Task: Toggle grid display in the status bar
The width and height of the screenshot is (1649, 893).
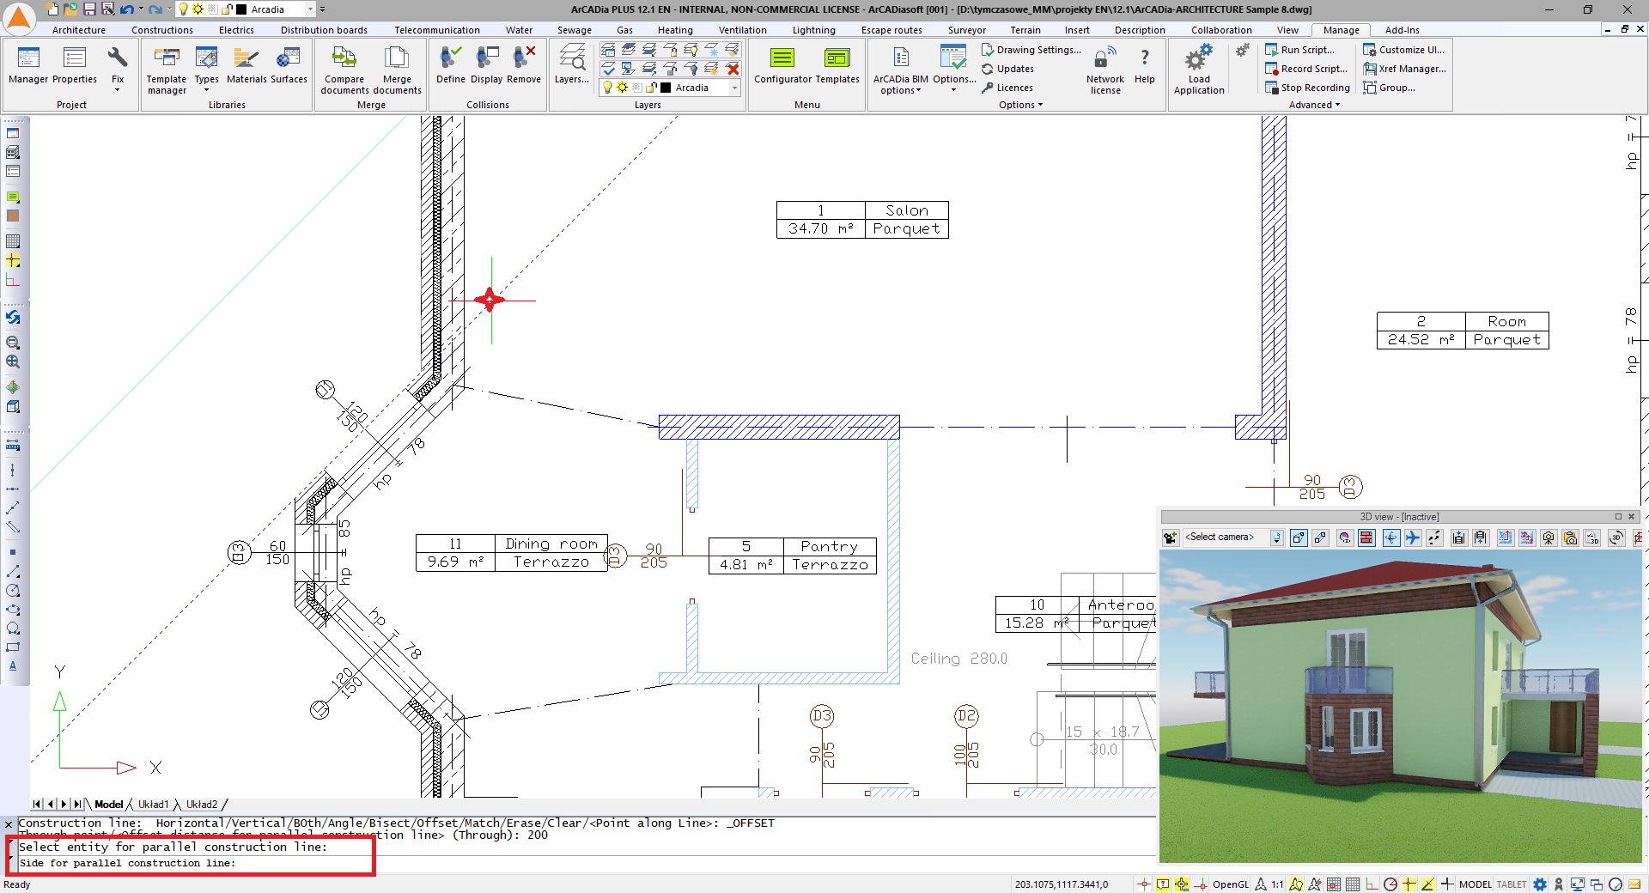Action: (1353, 884)
